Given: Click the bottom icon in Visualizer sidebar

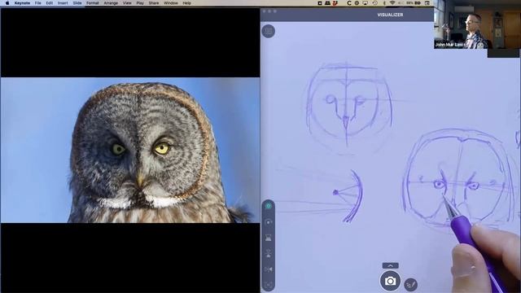Looking at the screenshot, I should (x=269, y=285).
